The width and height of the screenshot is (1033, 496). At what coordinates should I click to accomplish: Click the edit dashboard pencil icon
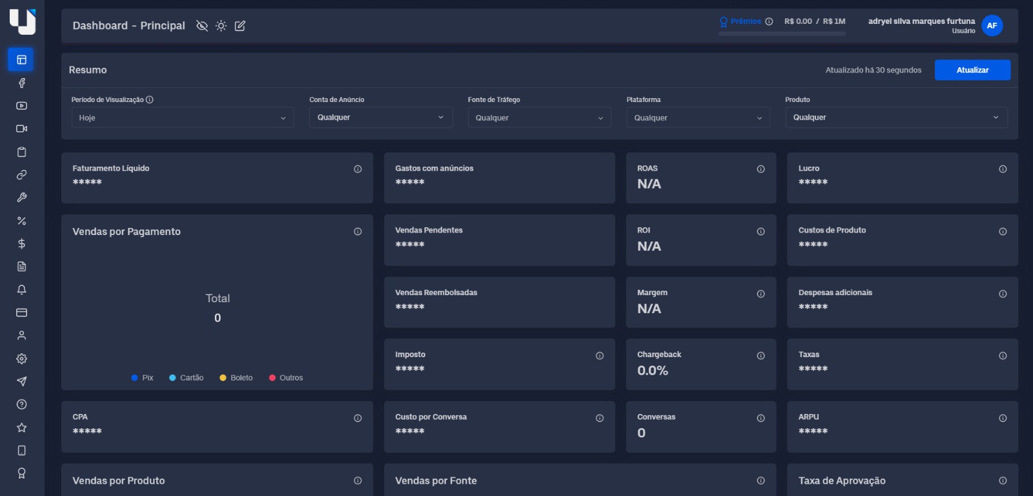pyautogui.click(x=240, y=26)
